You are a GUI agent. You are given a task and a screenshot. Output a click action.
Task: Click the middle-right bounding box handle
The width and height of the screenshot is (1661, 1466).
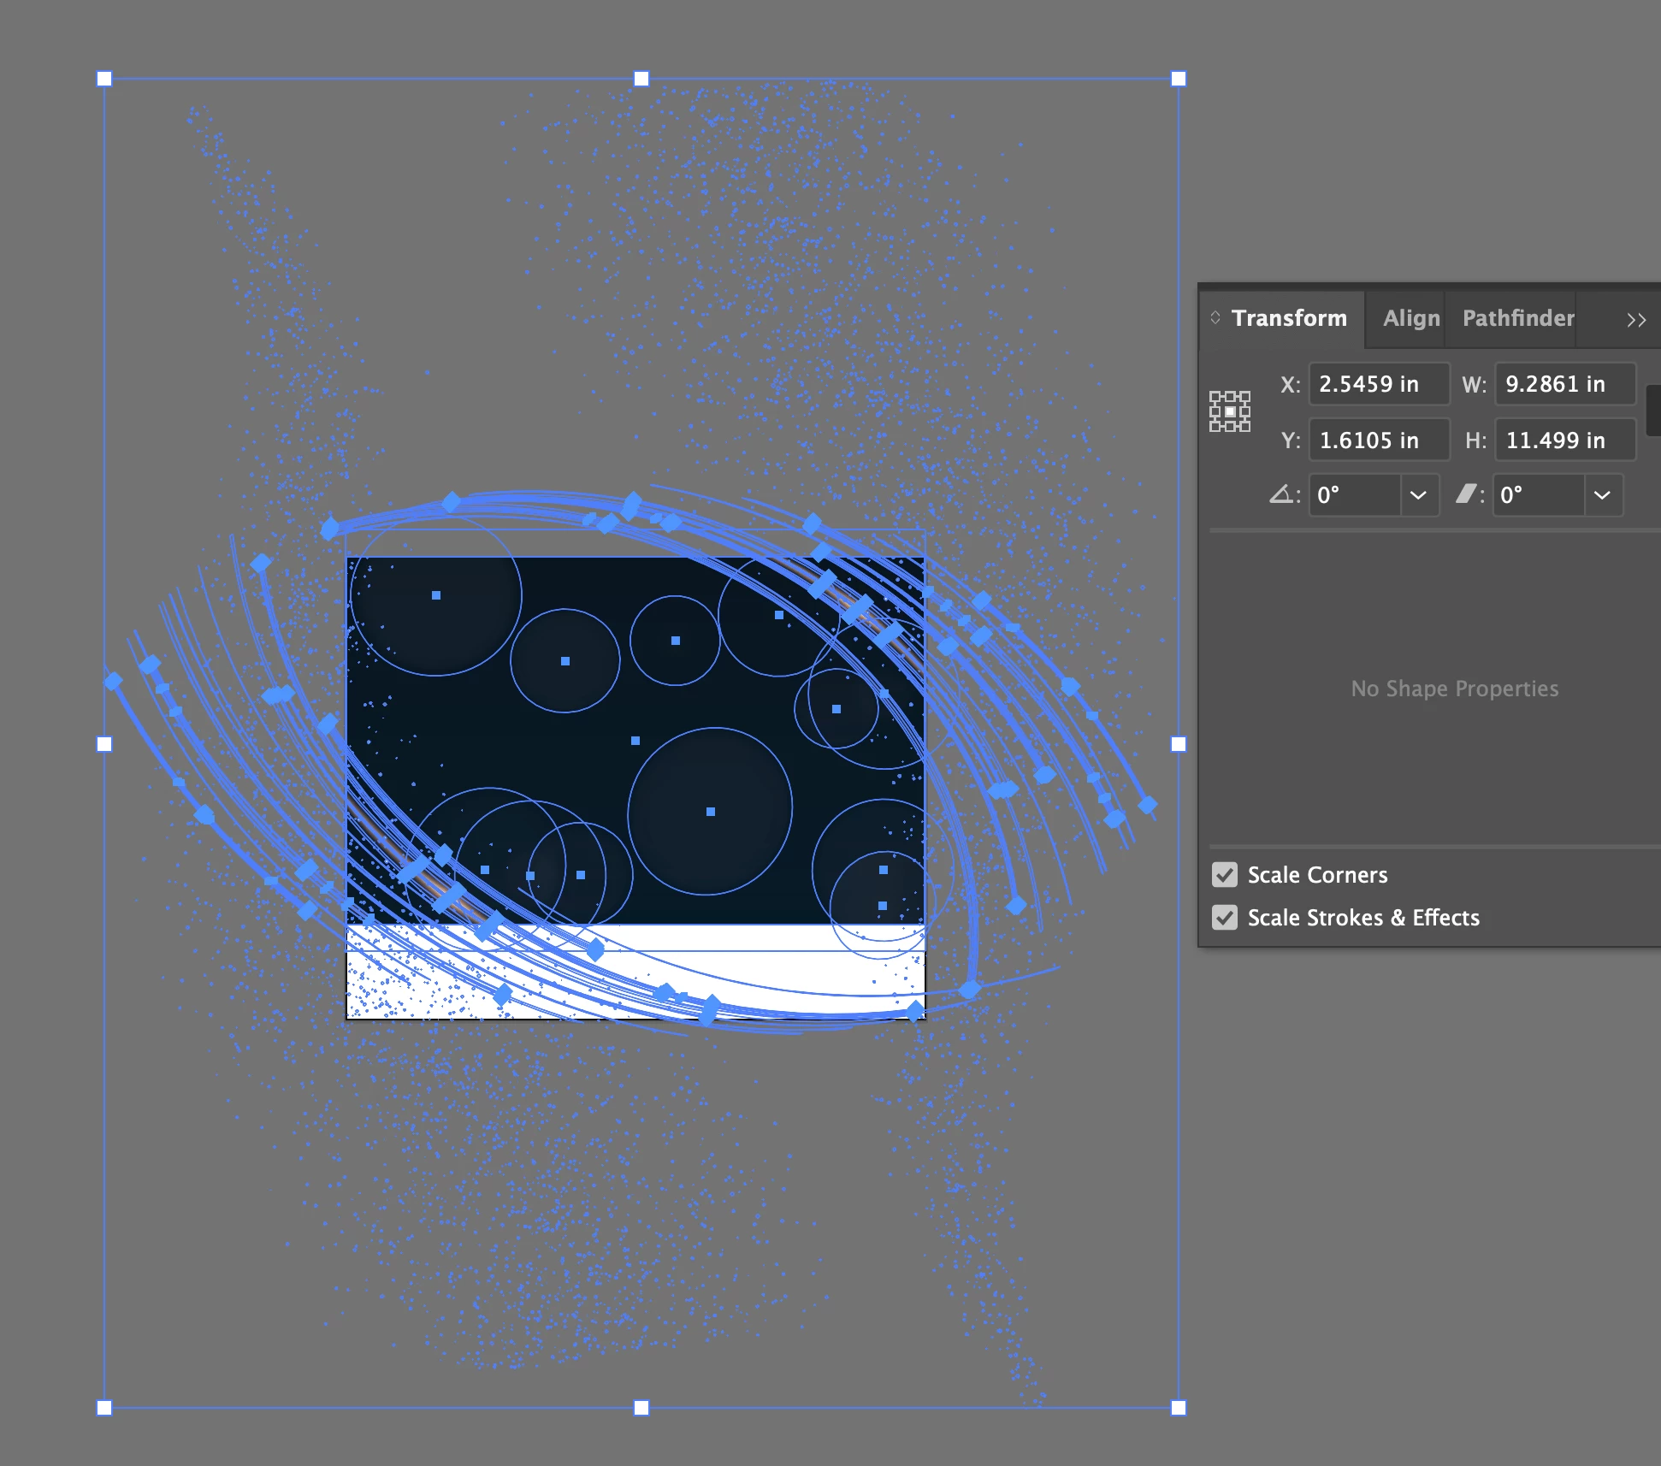click(1178, 744)
